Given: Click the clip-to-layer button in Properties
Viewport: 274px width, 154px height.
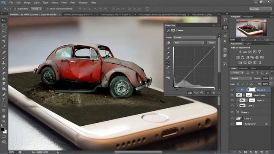Looking at the screenshot, I should tap(190, 93).
